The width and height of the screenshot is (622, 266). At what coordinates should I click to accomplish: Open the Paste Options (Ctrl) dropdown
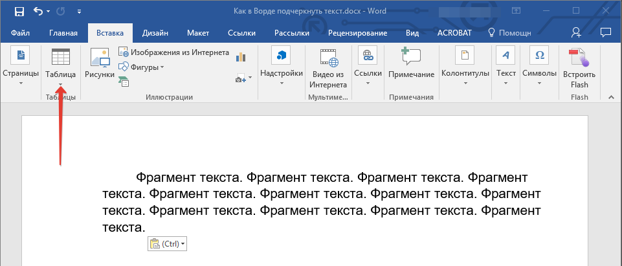coord(167,244)
